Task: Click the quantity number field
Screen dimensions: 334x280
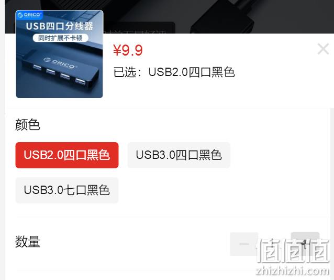Action: [x=274, y=244]
